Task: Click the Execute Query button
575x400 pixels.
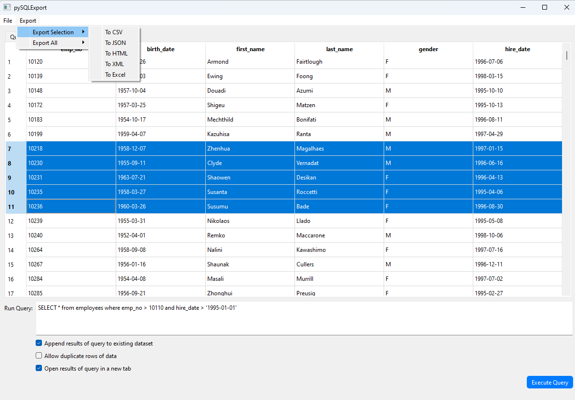Action: tap(550, 382)
